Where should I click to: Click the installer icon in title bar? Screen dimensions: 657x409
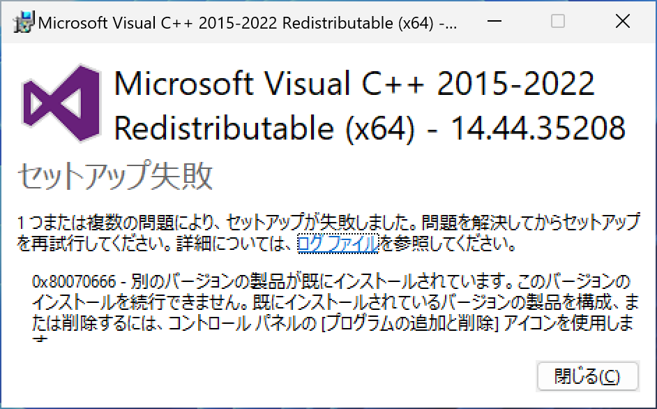[x=22, y=22]
